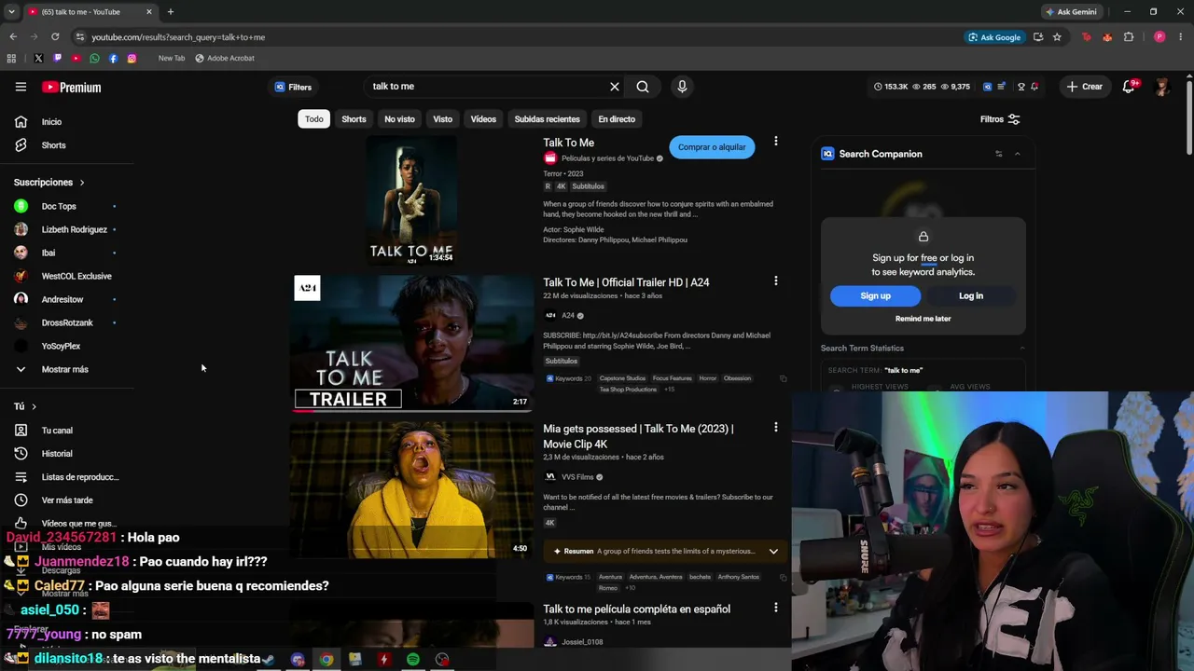Image resolution: width=1194 pixels, height=671 pixels.
Task: Click the Ask Gemini button
Action: tap(1071, 12)
